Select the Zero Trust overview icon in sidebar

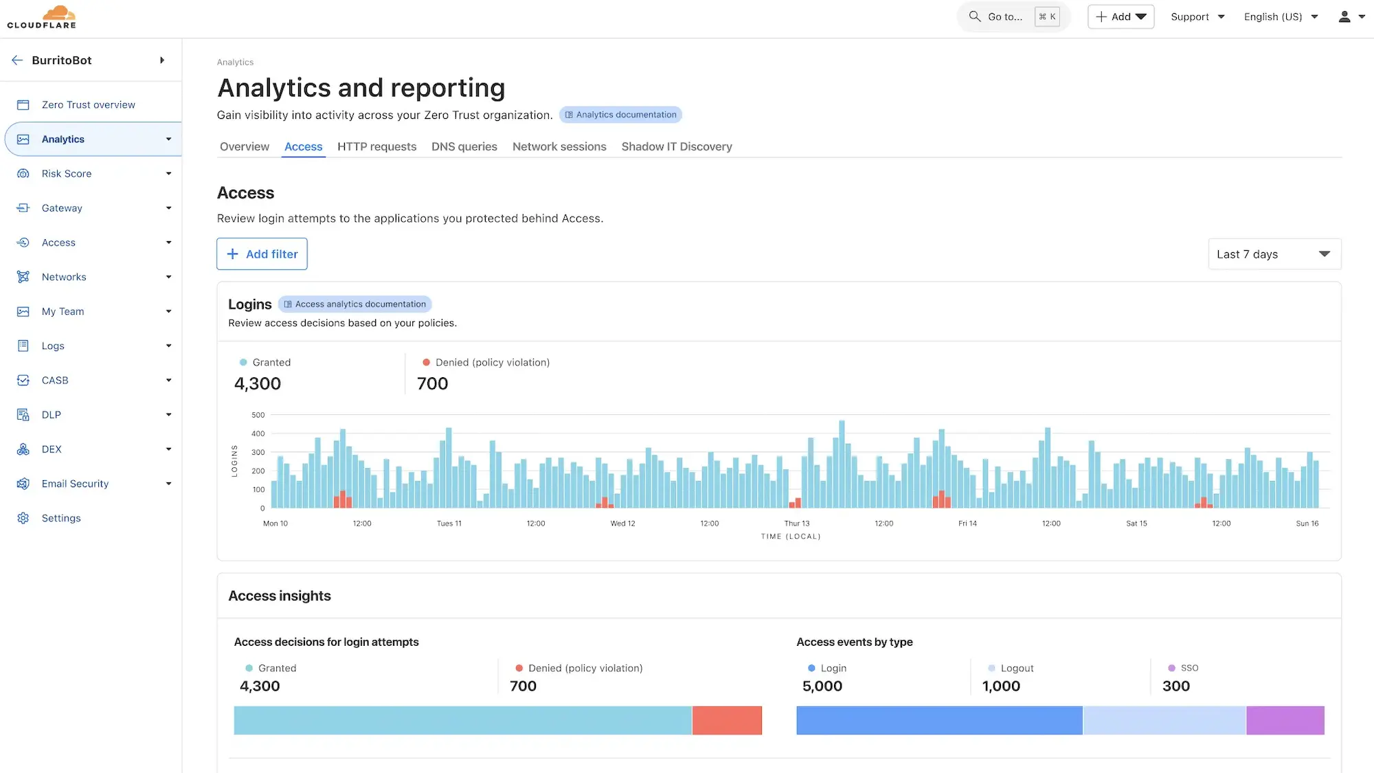pos(23,104)
